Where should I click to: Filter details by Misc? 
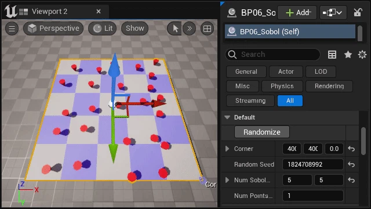click(242, 86)
